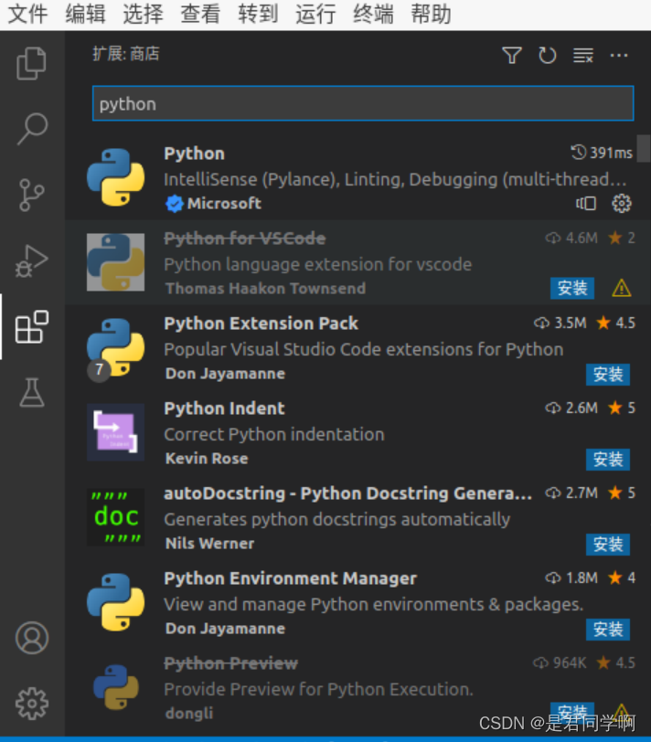Click the 391ms activation time label
Image resolution: width=651 pixels, height=742 pixels.
pos(602,153)
